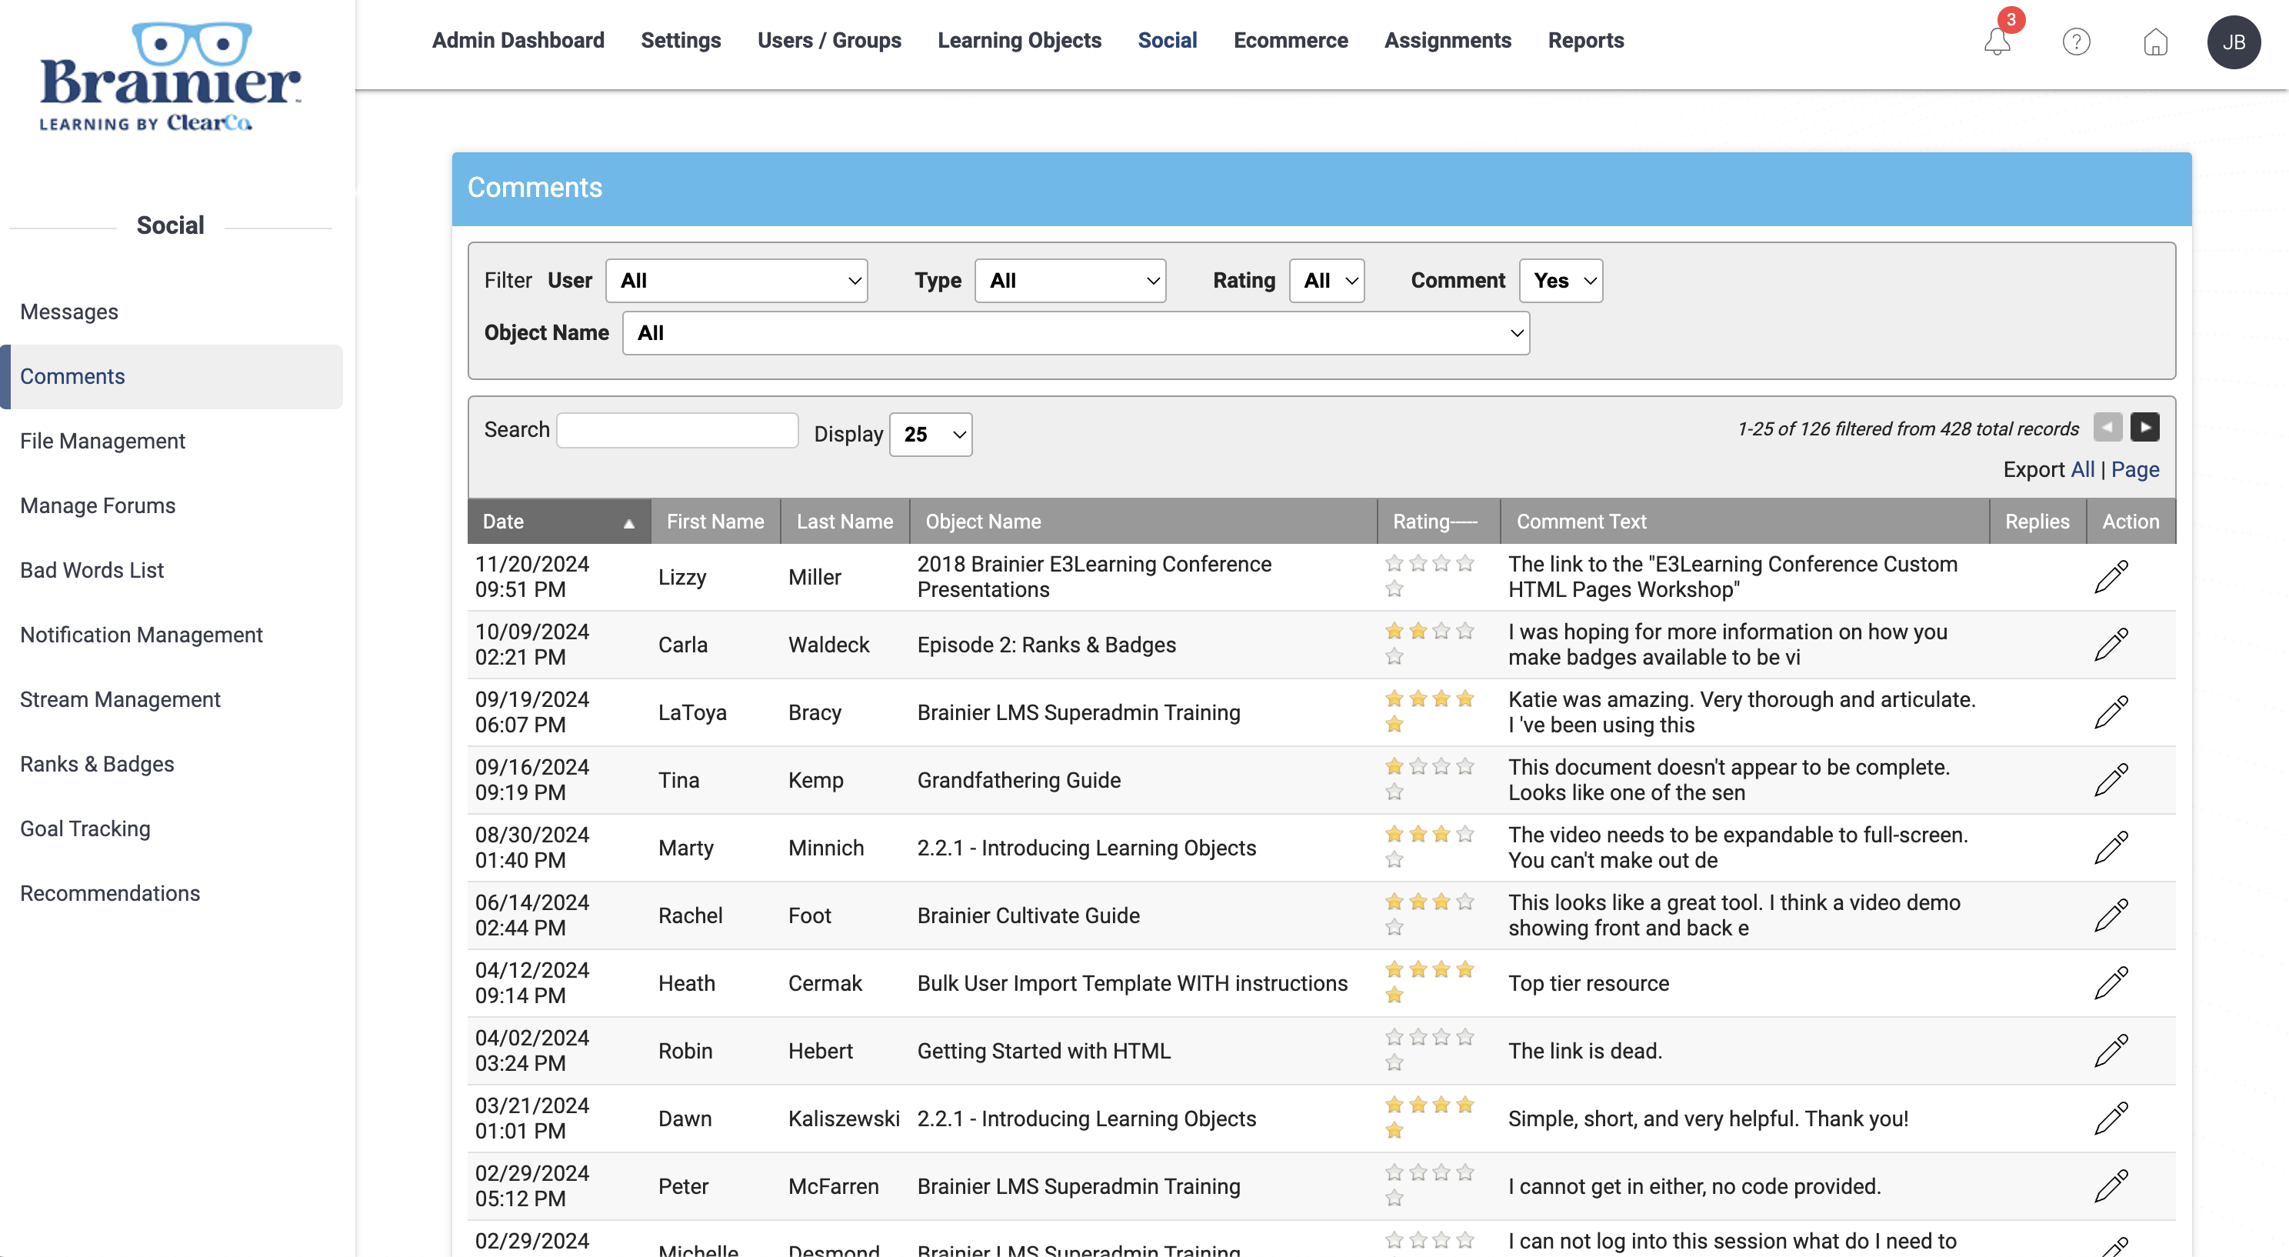The width and height of the screenshot is (2289, 1257).
Task: Click Tina Kemp's star rating
Action: (1429, 779)
